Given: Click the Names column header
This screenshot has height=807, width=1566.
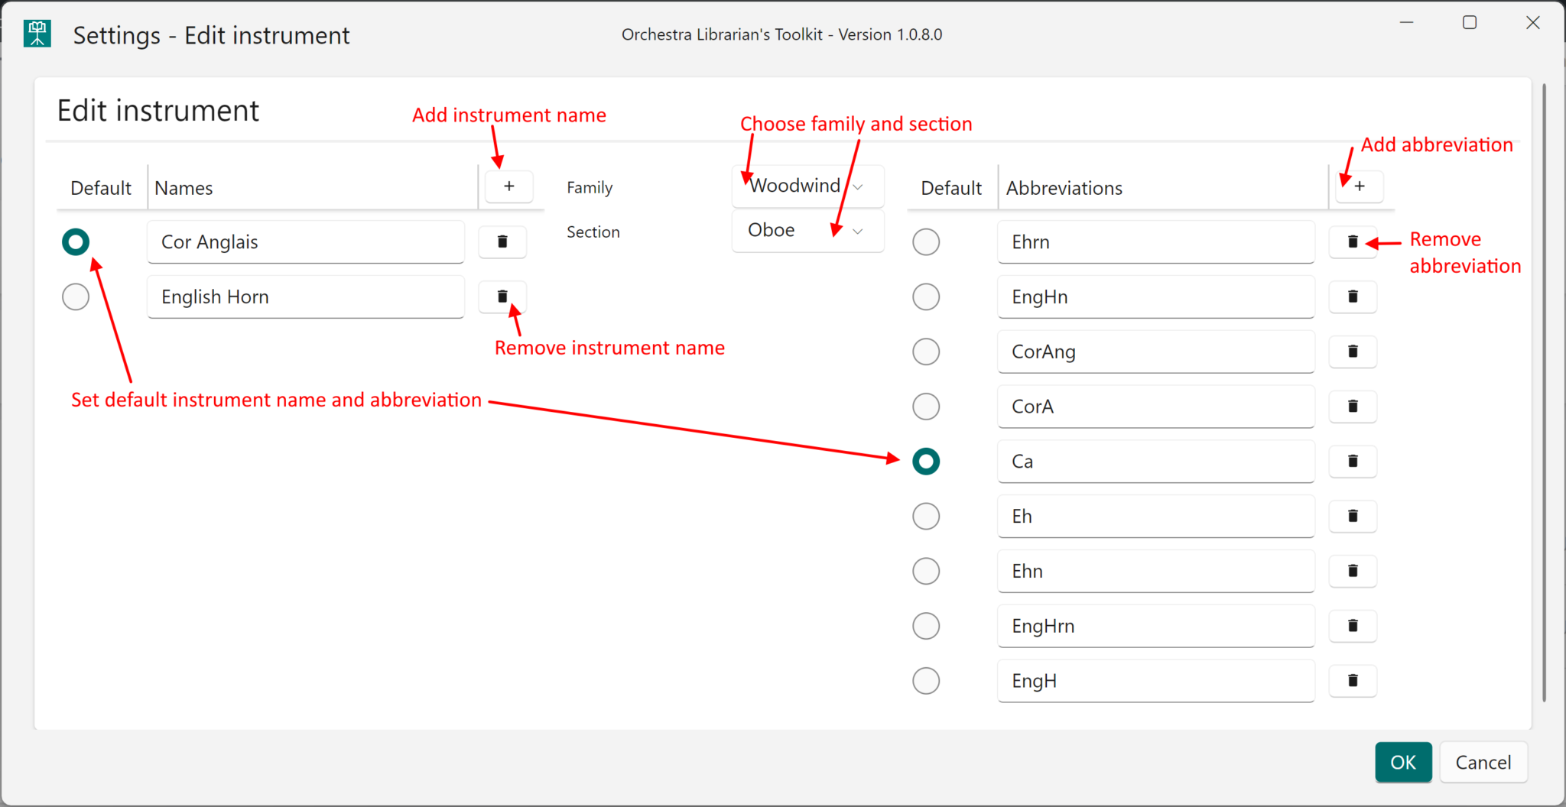Looking at the screenshot, I should pyautogui.click(x=313, y=188).
